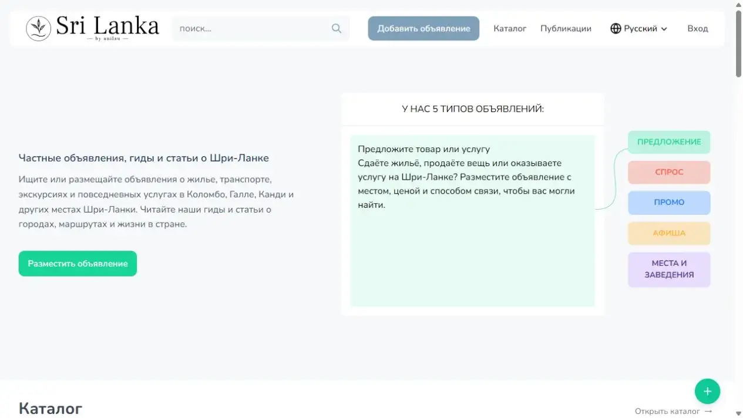Select the АФИША type tab
743x418 pixels.
tap(669, 233)
